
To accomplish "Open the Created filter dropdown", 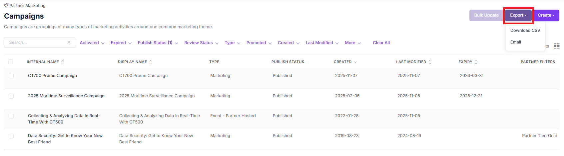I will (288, 43).
